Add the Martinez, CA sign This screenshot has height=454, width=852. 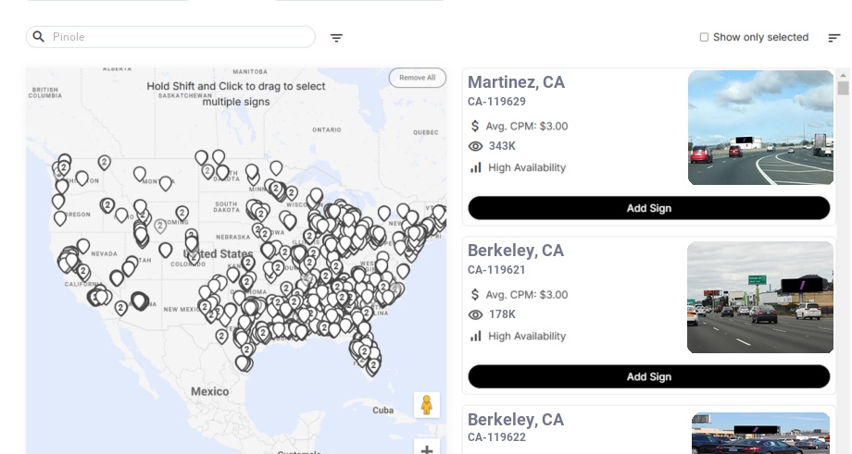[648, 208]
